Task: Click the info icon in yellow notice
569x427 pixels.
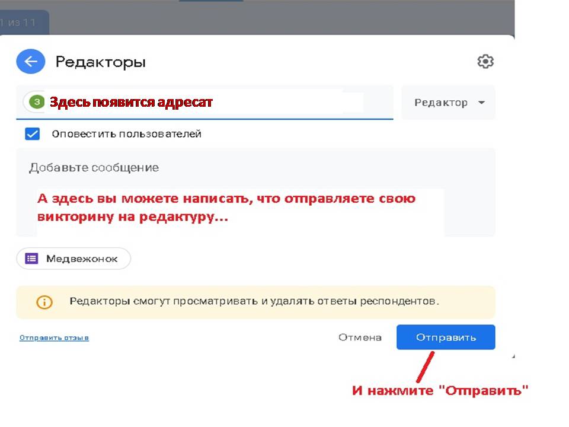Action: pyautogui.click(x=44, y=302)
